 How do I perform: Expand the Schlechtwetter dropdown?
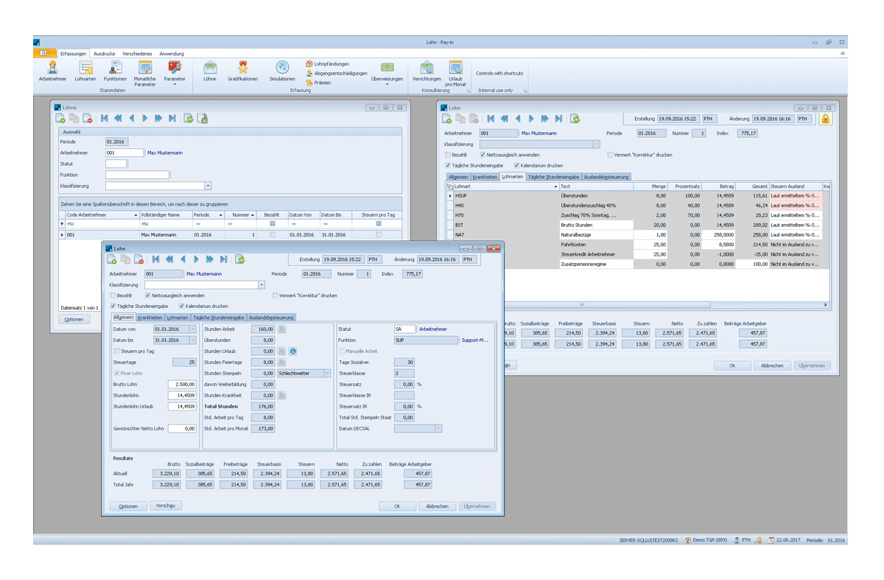329,373
